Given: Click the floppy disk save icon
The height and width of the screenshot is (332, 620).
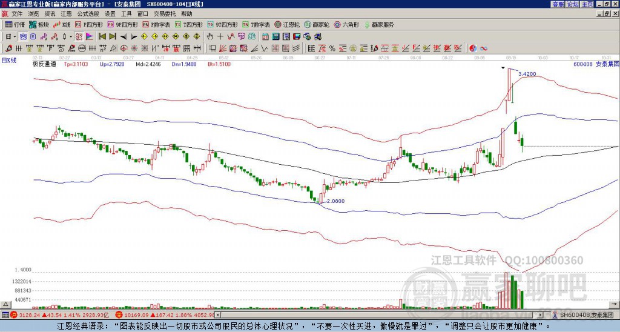Looking at the screenshot, I should click(297, 36).
